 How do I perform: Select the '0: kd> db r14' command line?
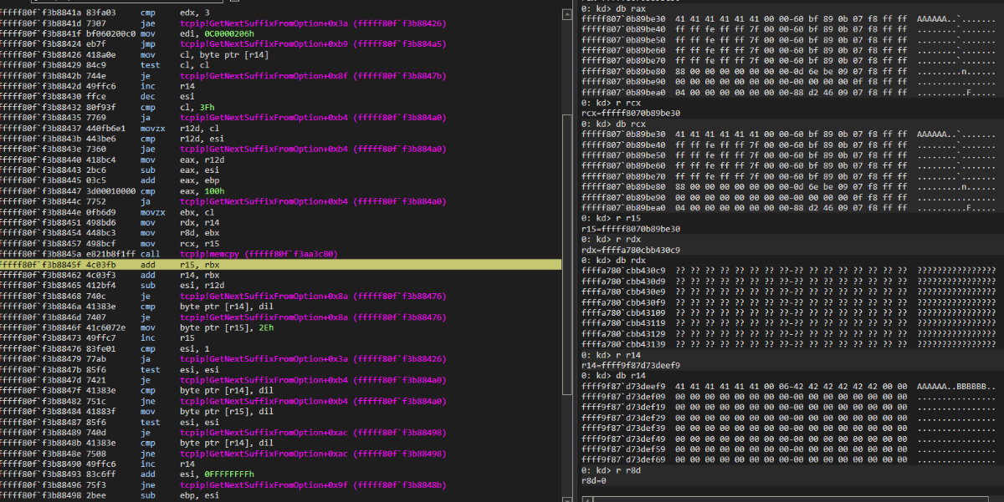click(x=612, y=375)
